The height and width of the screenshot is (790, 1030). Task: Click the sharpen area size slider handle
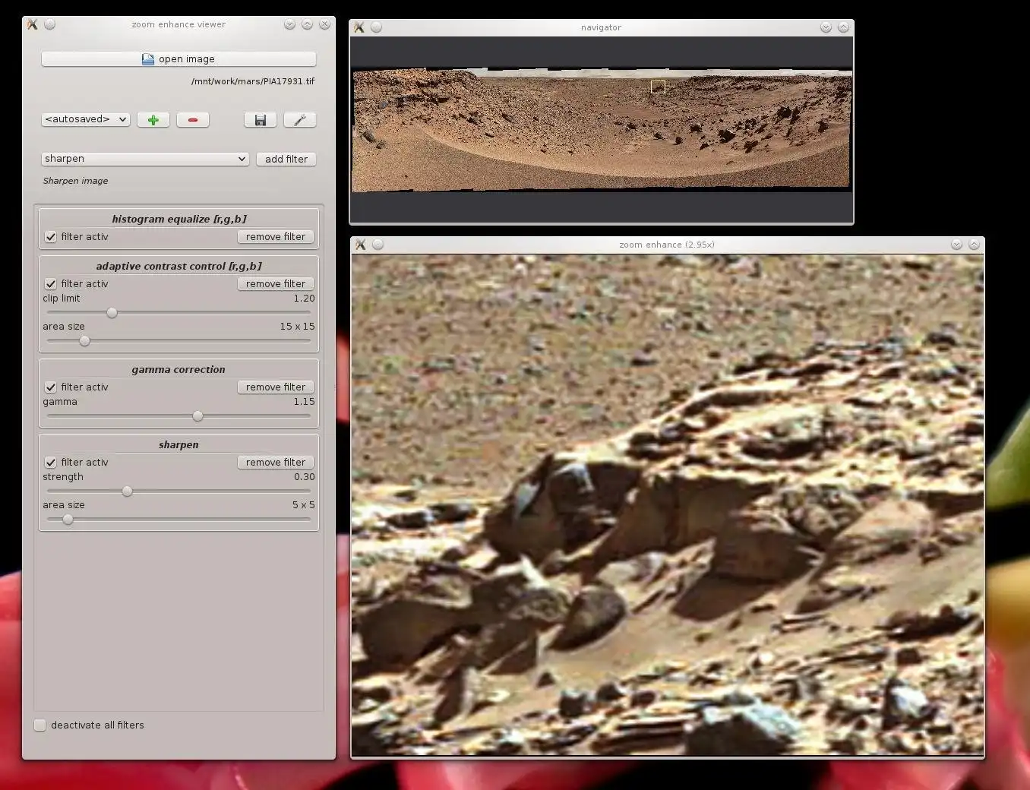coord(68,520)
